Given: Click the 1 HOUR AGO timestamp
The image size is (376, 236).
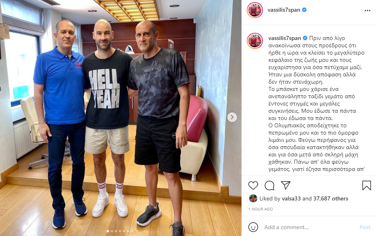Looking at the screenshot, I should click(x=261, y=209).
